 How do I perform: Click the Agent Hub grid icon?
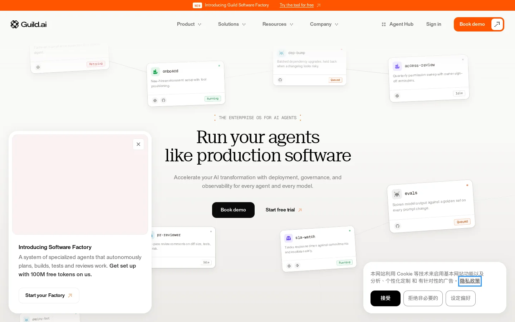pos(384,24)
